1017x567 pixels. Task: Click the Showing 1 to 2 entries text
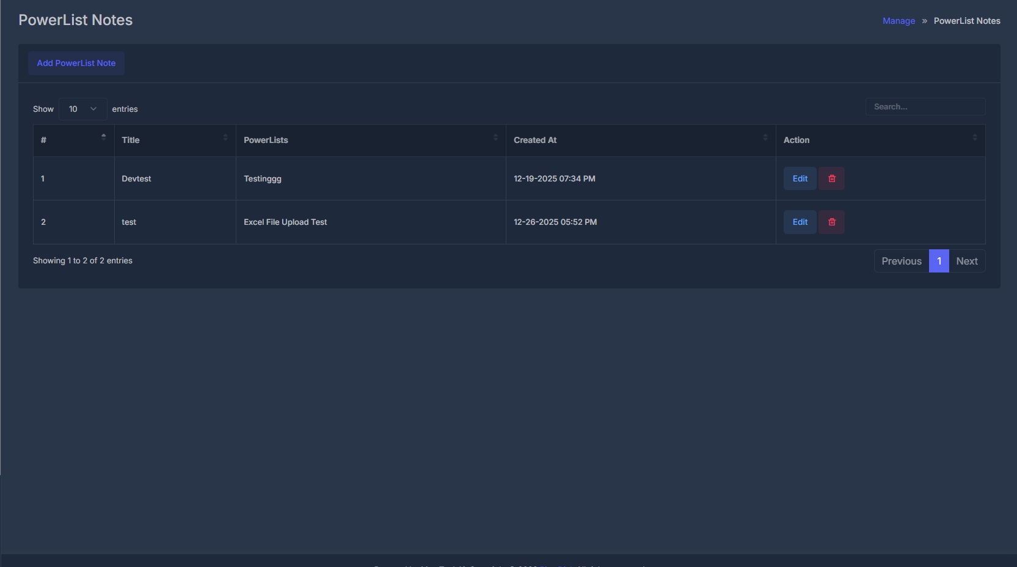click(82, 260)
